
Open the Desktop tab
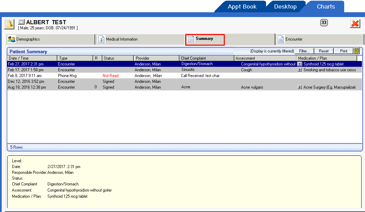pos(286,6)
